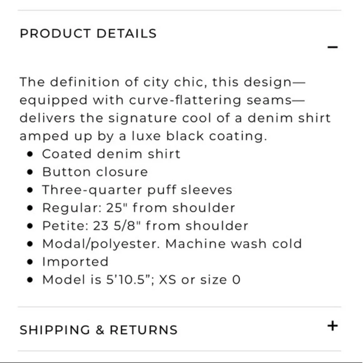This screenshot has width=363, height=363.
Task: Click the "Three-quarter puff sleeves" list item
Action: click(137, 190)
